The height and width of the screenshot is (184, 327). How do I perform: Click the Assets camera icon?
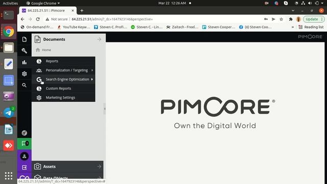click(x=37, y=166)
